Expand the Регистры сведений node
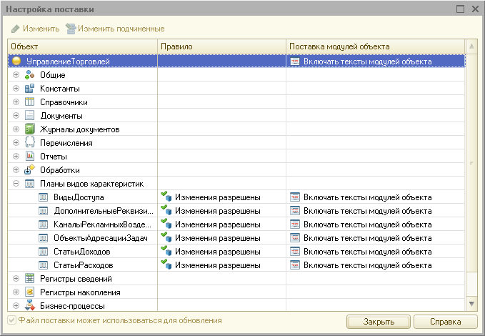This screenshot has height=336, width=485. (16, 279)
